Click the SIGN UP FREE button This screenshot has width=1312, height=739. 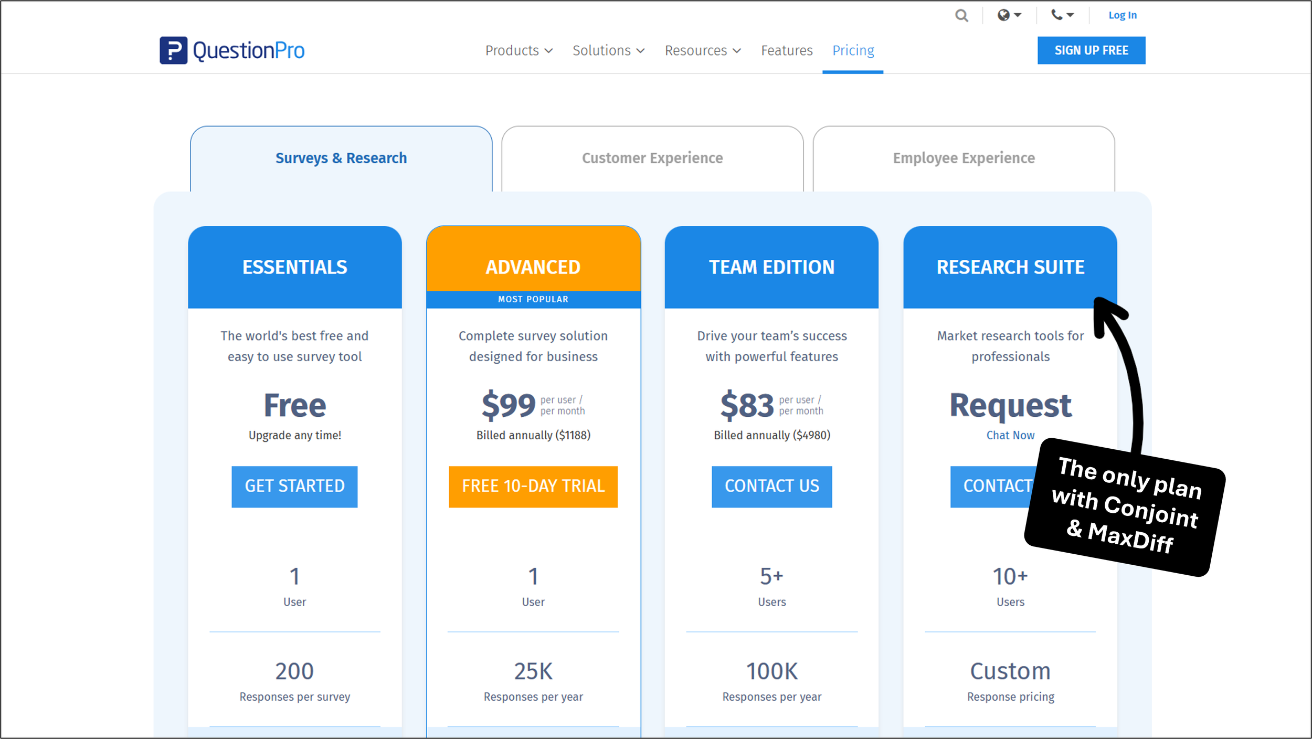coord(1092,50)
